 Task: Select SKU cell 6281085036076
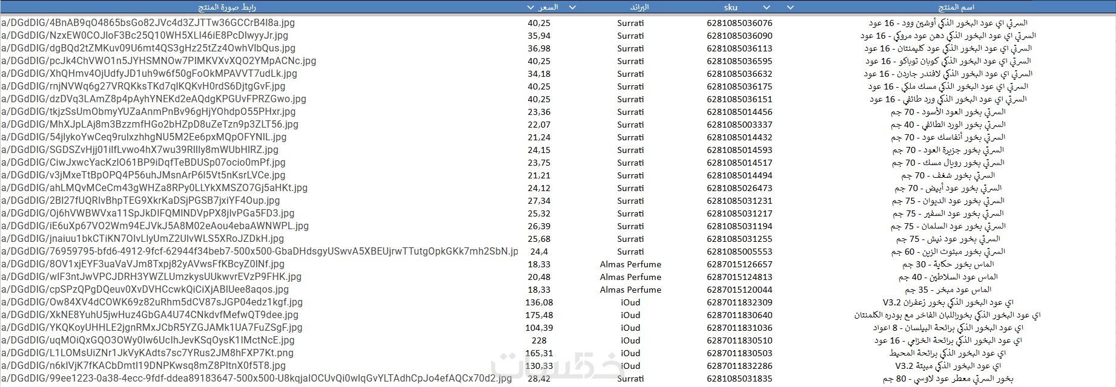click(739, 23)
